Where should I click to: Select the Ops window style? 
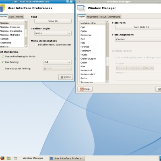point(93,27)
